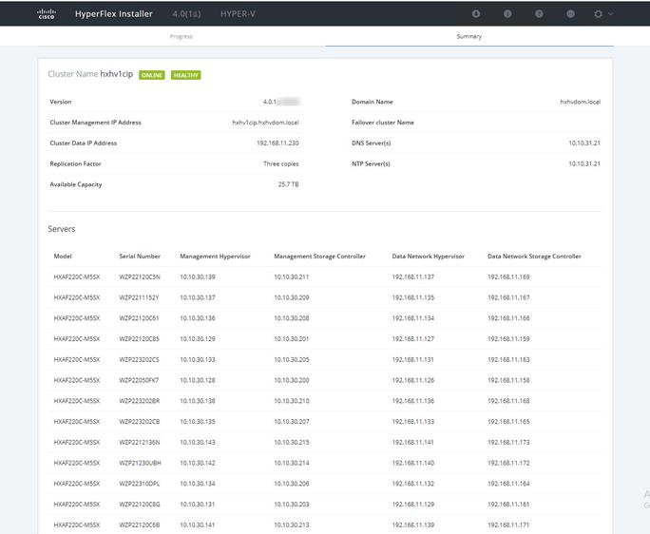Click the HEALTHY status badge

[185, 75]
